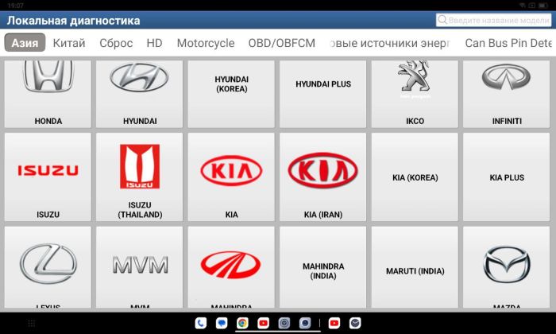The image size is (556, 334).
Task: Open the Motorcycle tab
Action: pyautogui.click(x=206, y=43)
